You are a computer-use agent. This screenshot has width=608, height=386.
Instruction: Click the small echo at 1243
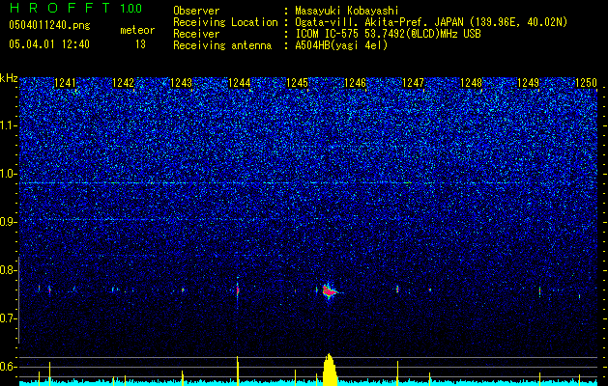(x=183, y=289)
